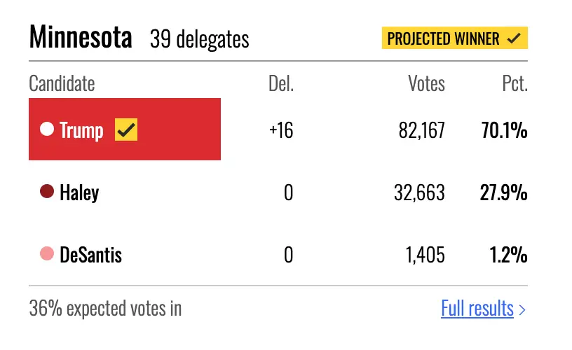The image size is (572, 350).
Task: Click the white dot next to Trump
Action: pyautogui.click(x=47, y=129)
